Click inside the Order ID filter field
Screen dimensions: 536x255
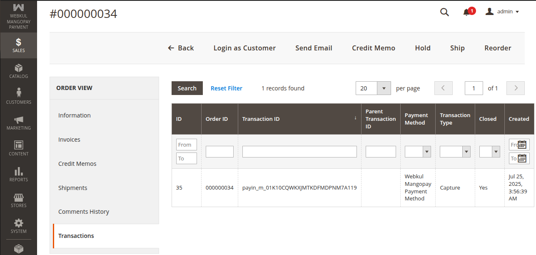pos(219,152)
